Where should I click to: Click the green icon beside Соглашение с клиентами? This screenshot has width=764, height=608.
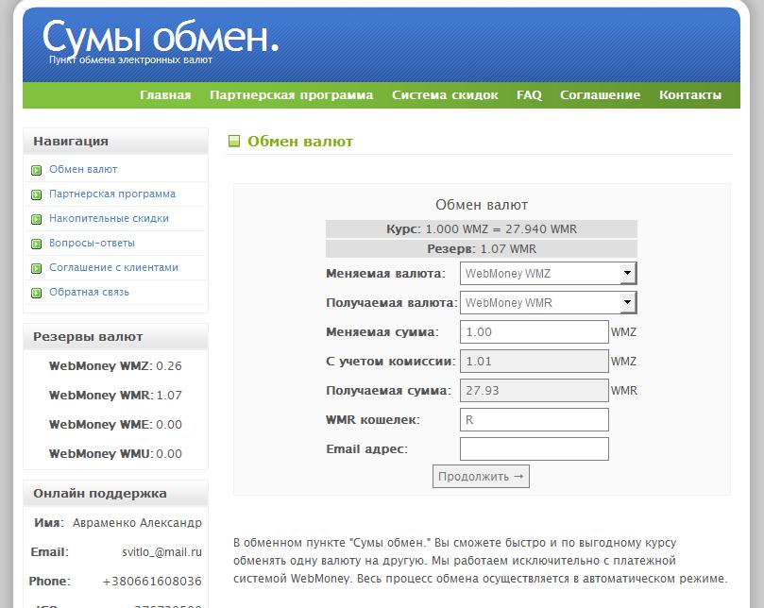tap(37, 268)
